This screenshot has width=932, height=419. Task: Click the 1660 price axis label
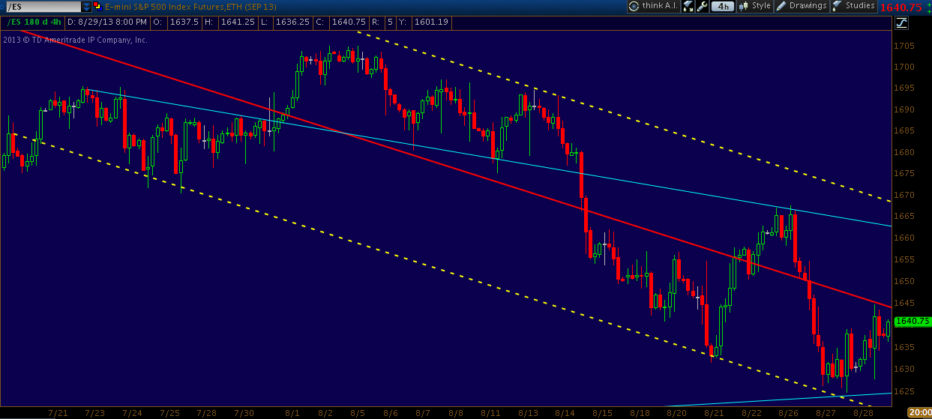[x=904, y=238]
